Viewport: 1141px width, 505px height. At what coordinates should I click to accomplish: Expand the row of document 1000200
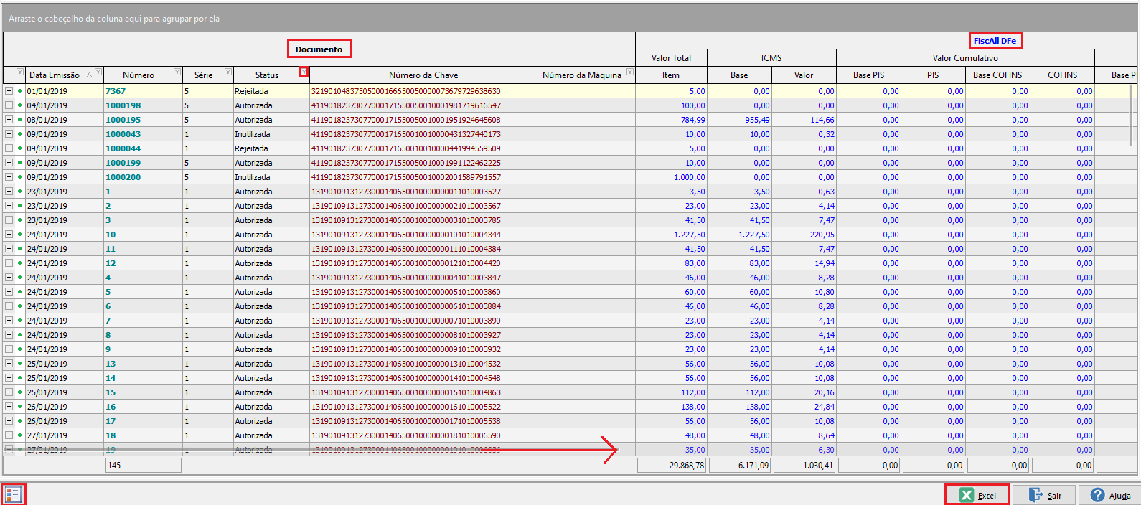9,177
